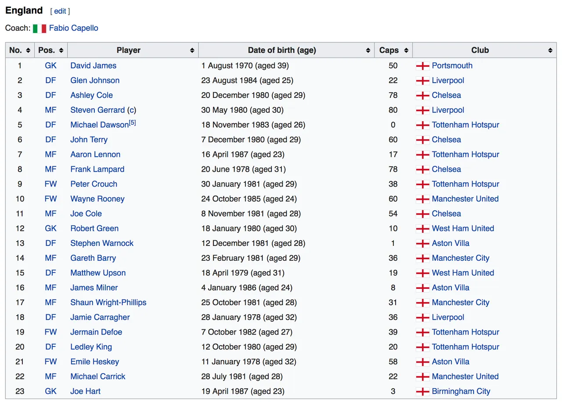This screenshot has width=562, height=407.
Task: Open Matthew Upson player link
Action: (x=98, y=273)
